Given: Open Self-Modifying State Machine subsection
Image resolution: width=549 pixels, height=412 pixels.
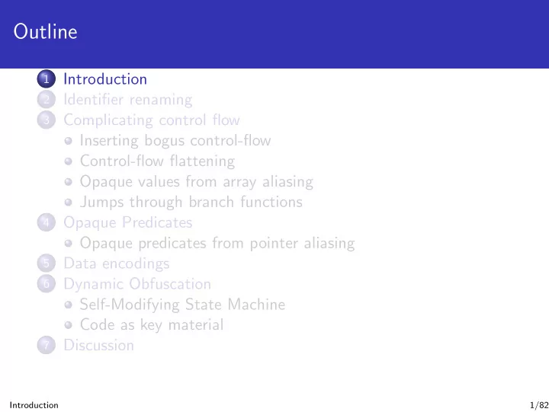Looking at the screenshot, I should [x=182, y=305].
